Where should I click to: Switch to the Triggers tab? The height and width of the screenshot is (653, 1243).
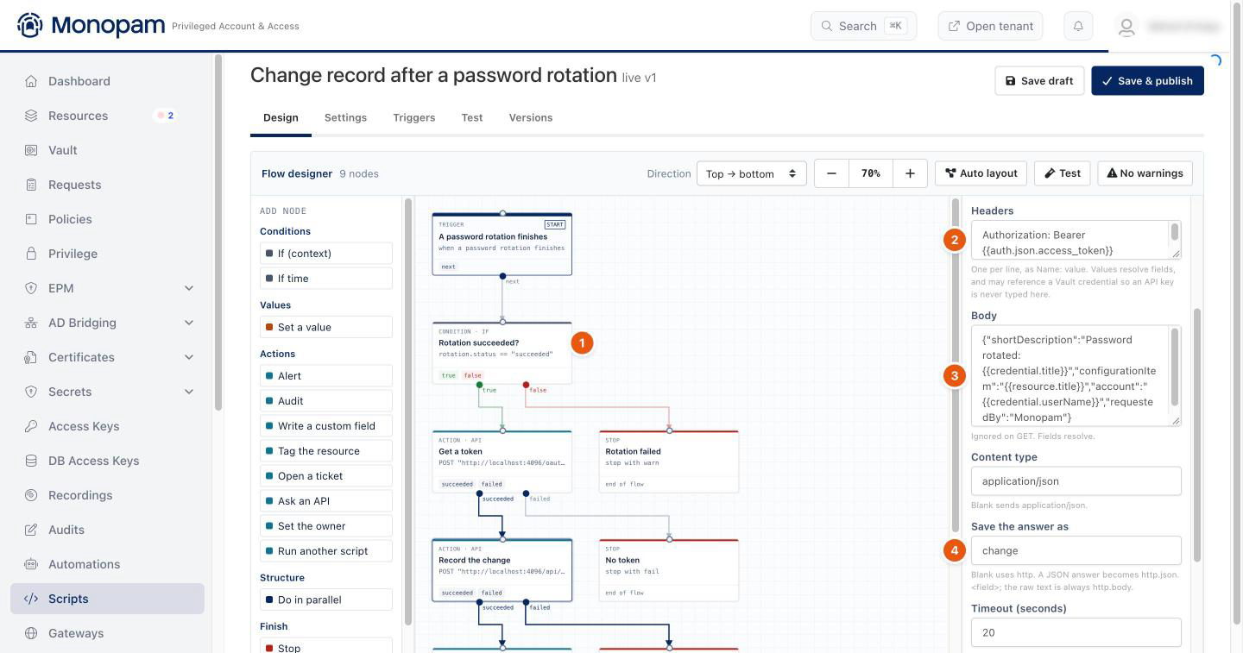[x=413, y=117]
